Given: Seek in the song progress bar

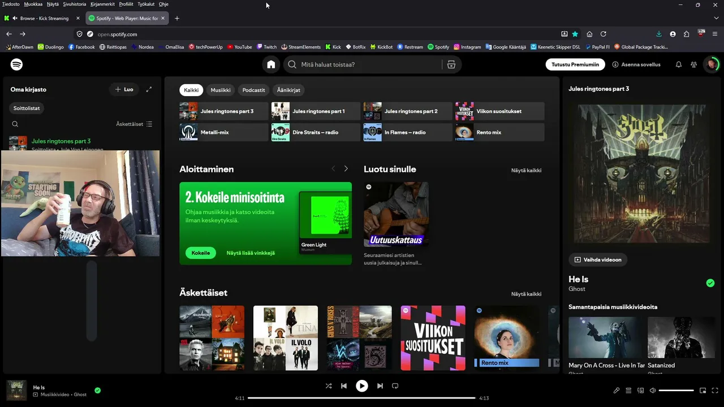Looking at the screenshot, I should point(362,398).
